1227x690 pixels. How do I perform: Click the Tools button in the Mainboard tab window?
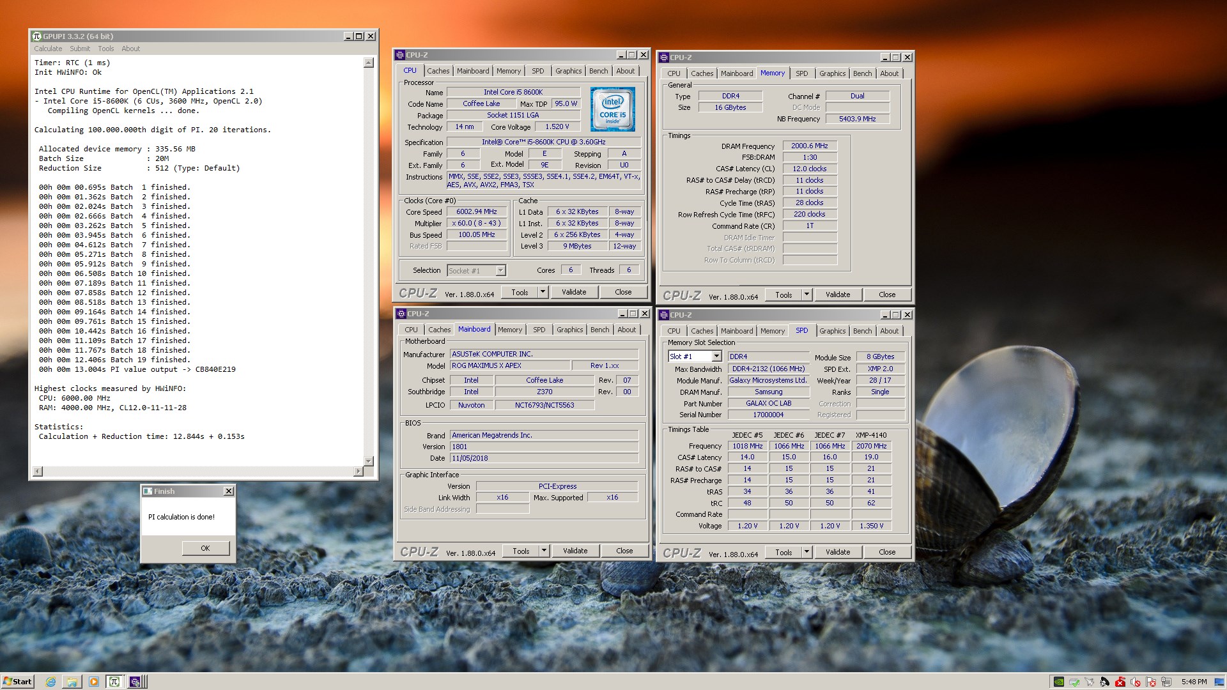pos(521,551)
